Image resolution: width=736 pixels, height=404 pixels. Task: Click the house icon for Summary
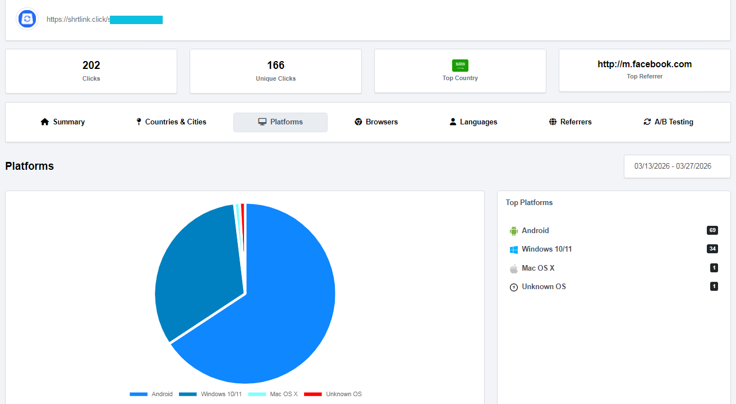pos(45,122)
